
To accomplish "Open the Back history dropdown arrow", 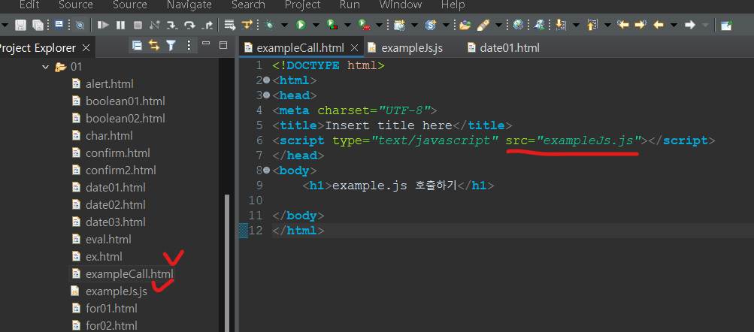I will coord(674,25).
